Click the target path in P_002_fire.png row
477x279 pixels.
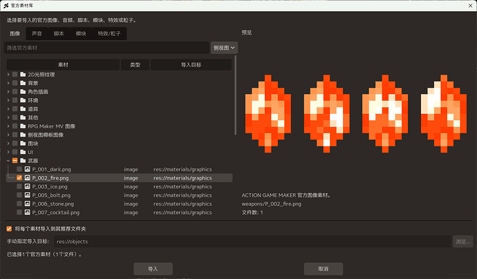pyautogui.click(x=183, y=178)
